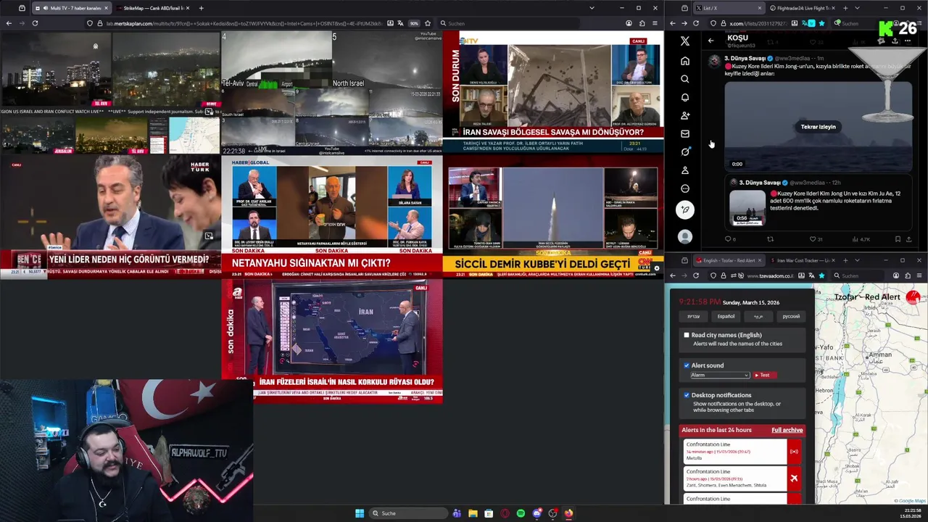Open 90% zoom level indicator

coord(414,23)
